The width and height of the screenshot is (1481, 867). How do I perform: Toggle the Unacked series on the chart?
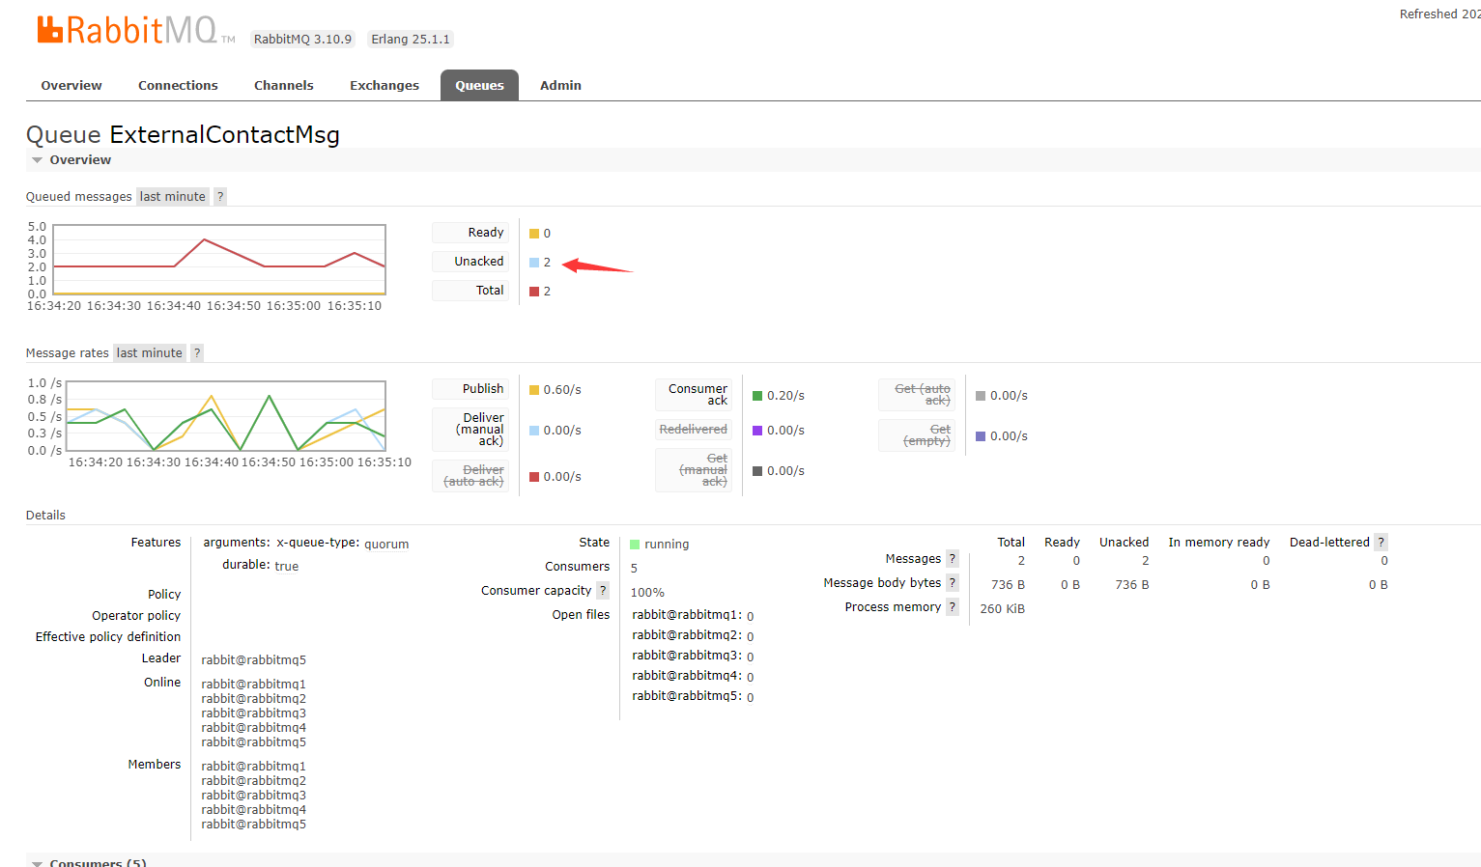(470, 261)
